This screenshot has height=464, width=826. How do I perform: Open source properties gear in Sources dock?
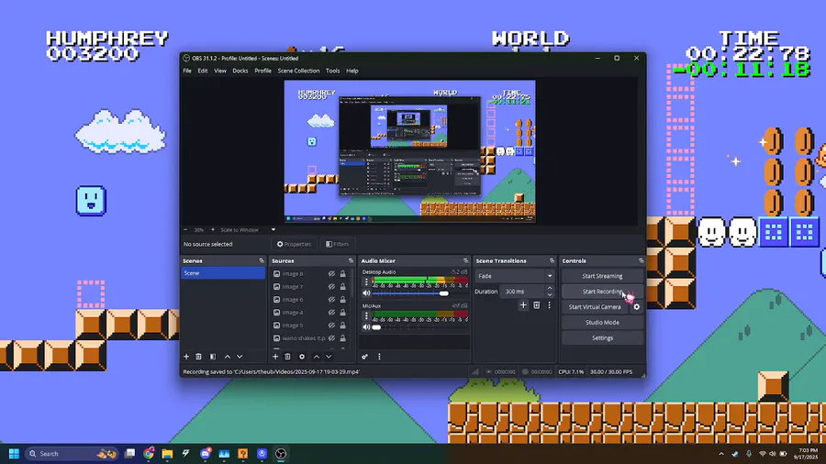(x=302, y=357)
